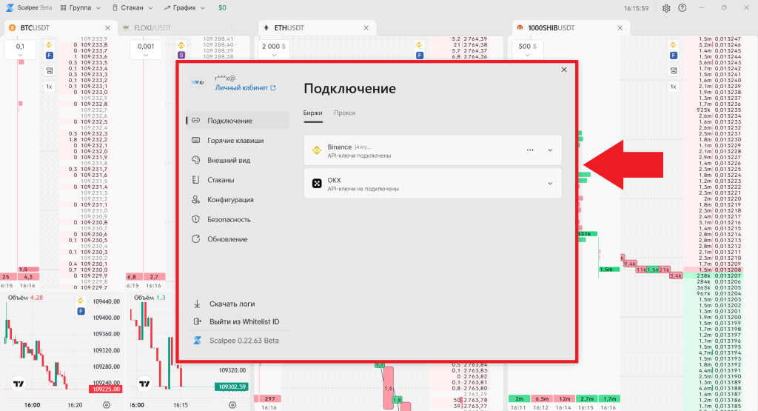
Task: Close the ETHUSDT tab
Action: tap(366, 28)
